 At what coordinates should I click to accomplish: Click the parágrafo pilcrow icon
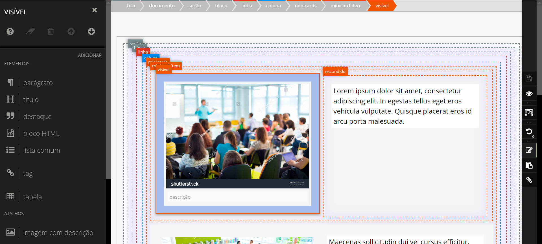coord(10,82)
